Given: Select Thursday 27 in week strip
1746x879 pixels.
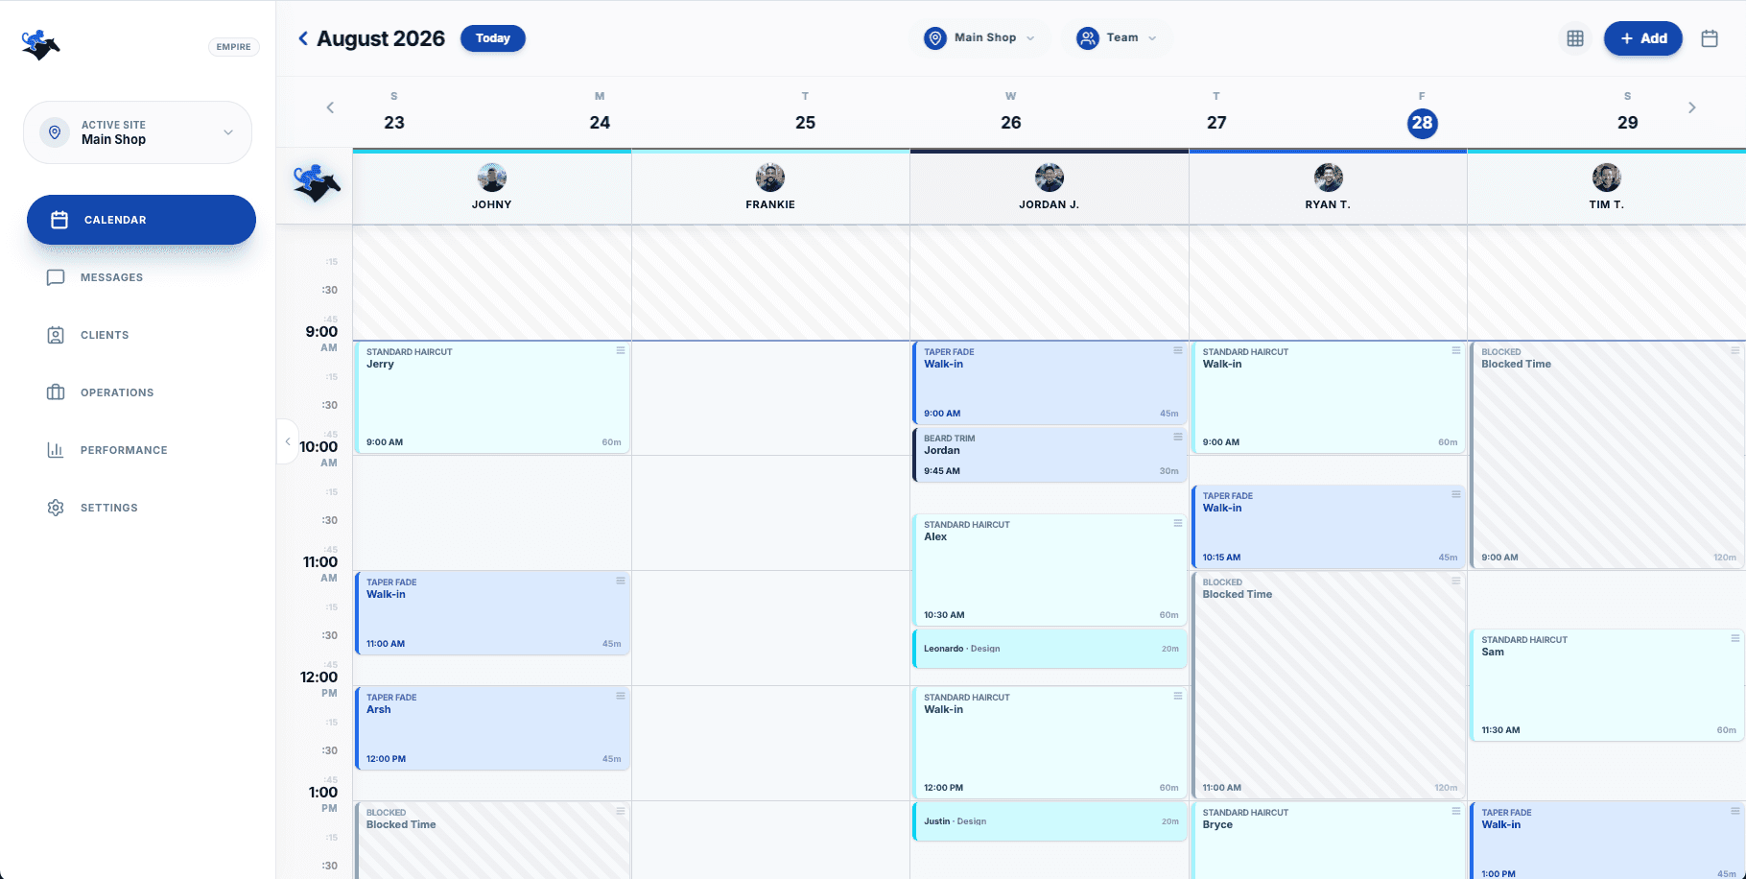Looking at the screenshot, I should click(x=1216, y=112).
